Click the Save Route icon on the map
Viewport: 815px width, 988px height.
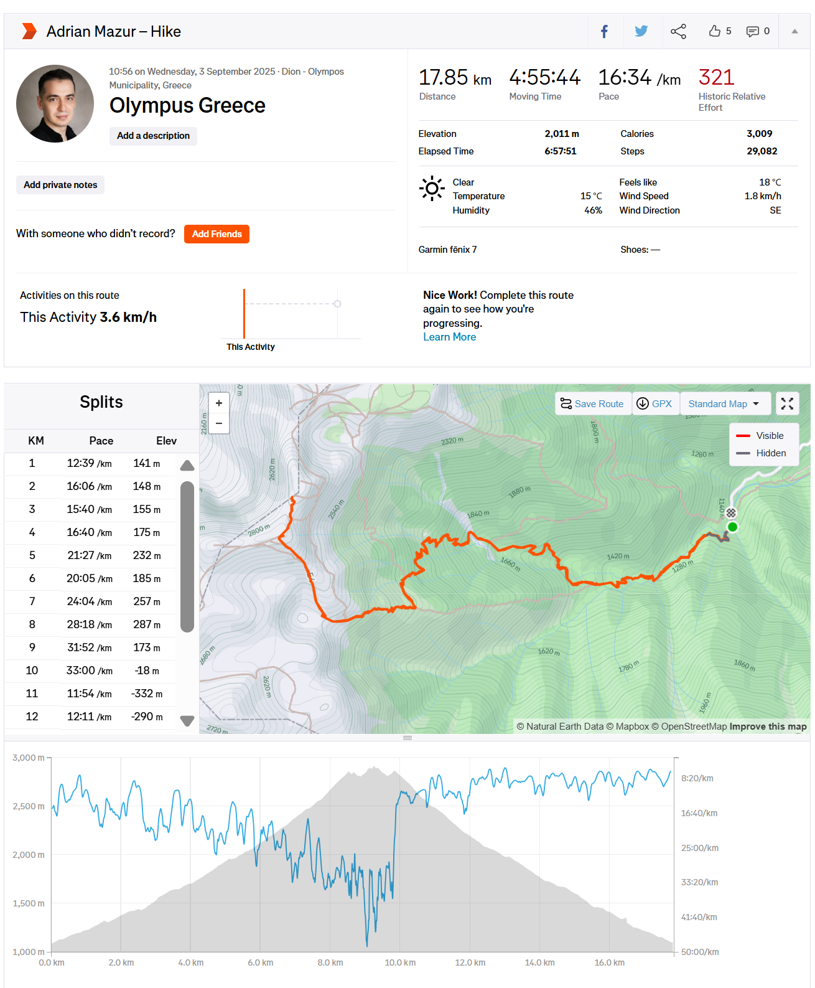pyautogui.click(x=566, y=403)
